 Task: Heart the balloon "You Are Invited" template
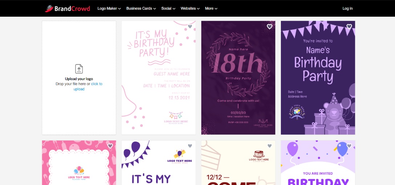[x=349, y=146]
